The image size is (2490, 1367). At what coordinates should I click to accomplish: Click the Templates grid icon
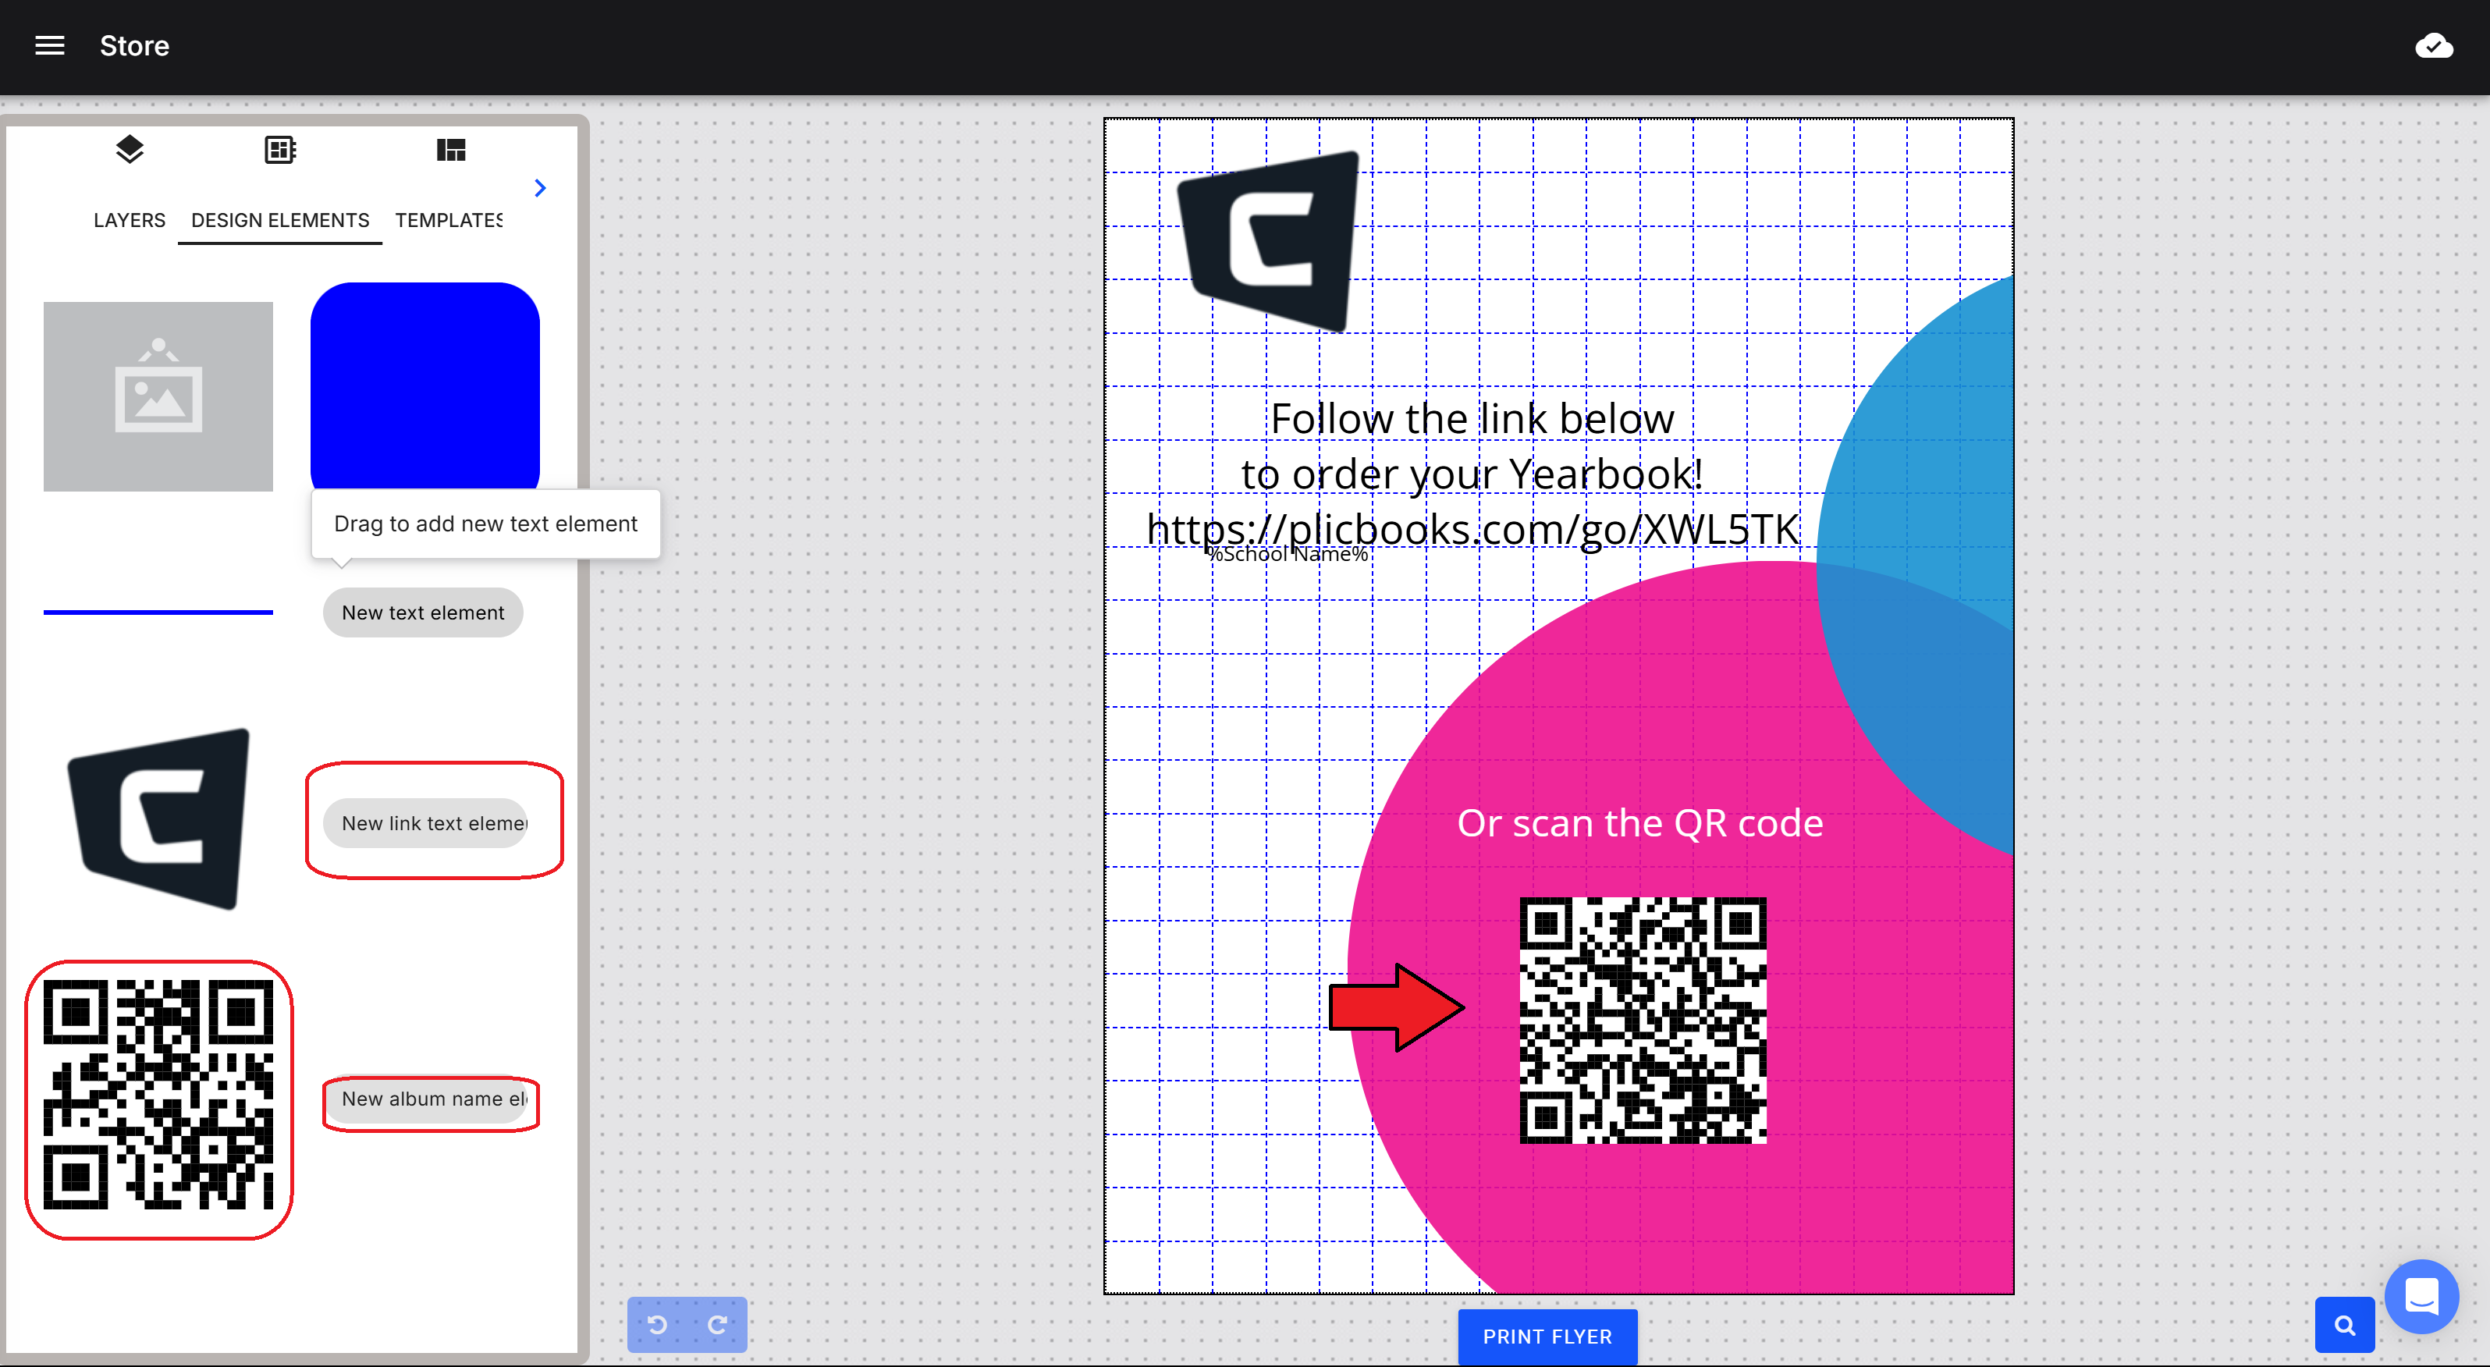450,150
